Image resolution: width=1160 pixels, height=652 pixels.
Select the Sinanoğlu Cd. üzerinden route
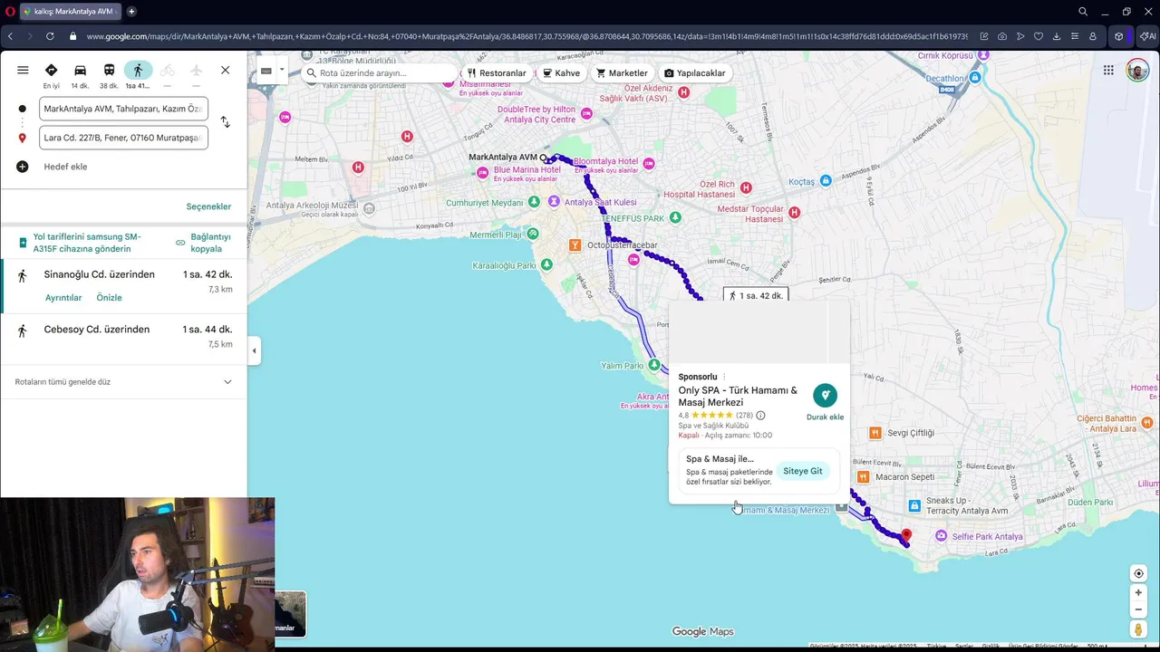pyautogui.click(x=124, y=286)
